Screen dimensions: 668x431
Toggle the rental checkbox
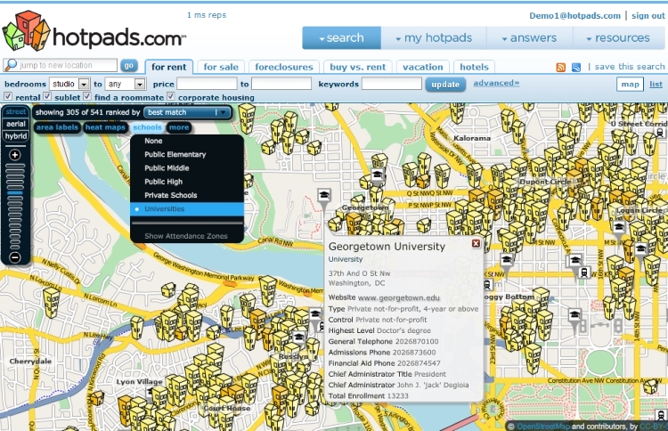click(8, 96)
